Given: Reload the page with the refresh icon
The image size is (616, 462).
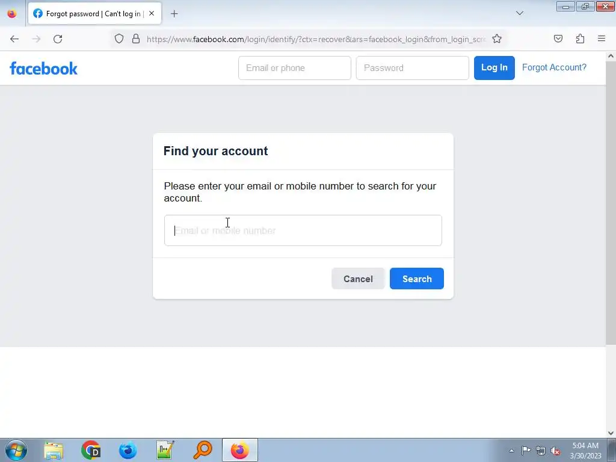Looking at the screenshot, I should point(58,39).
